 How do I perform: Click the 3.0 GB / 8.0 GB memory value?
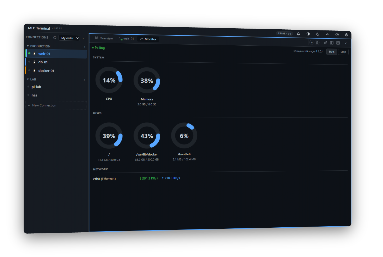(x=147, y=104)
